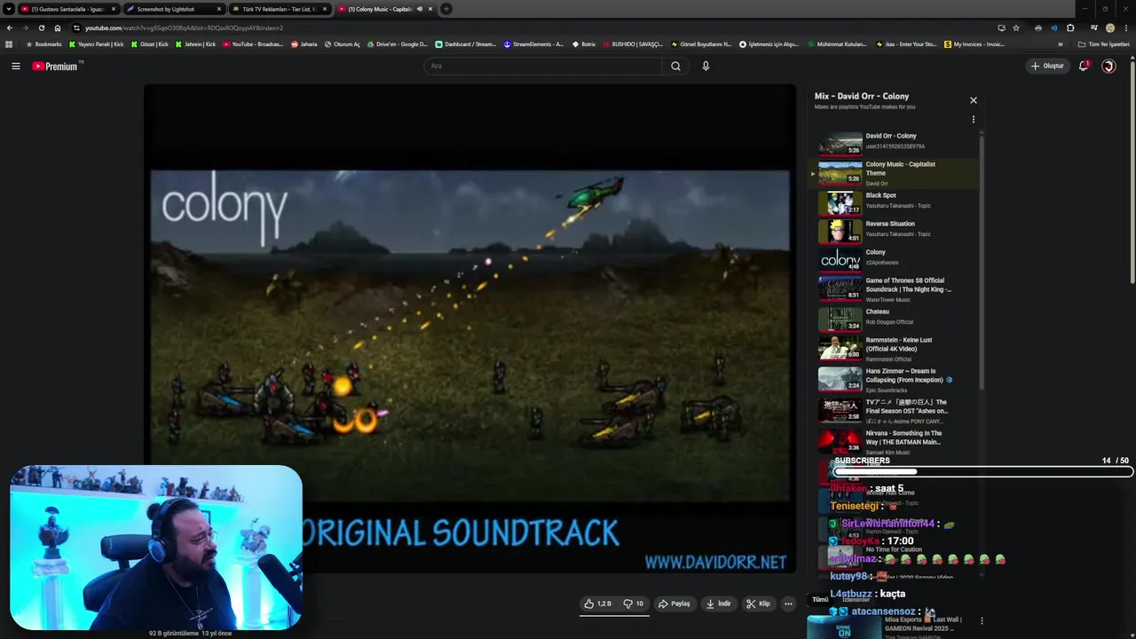This screenshot has height=639, width=1136.
Task: Dislike the video (thumbs down 10)
Action: click(634, 603)
